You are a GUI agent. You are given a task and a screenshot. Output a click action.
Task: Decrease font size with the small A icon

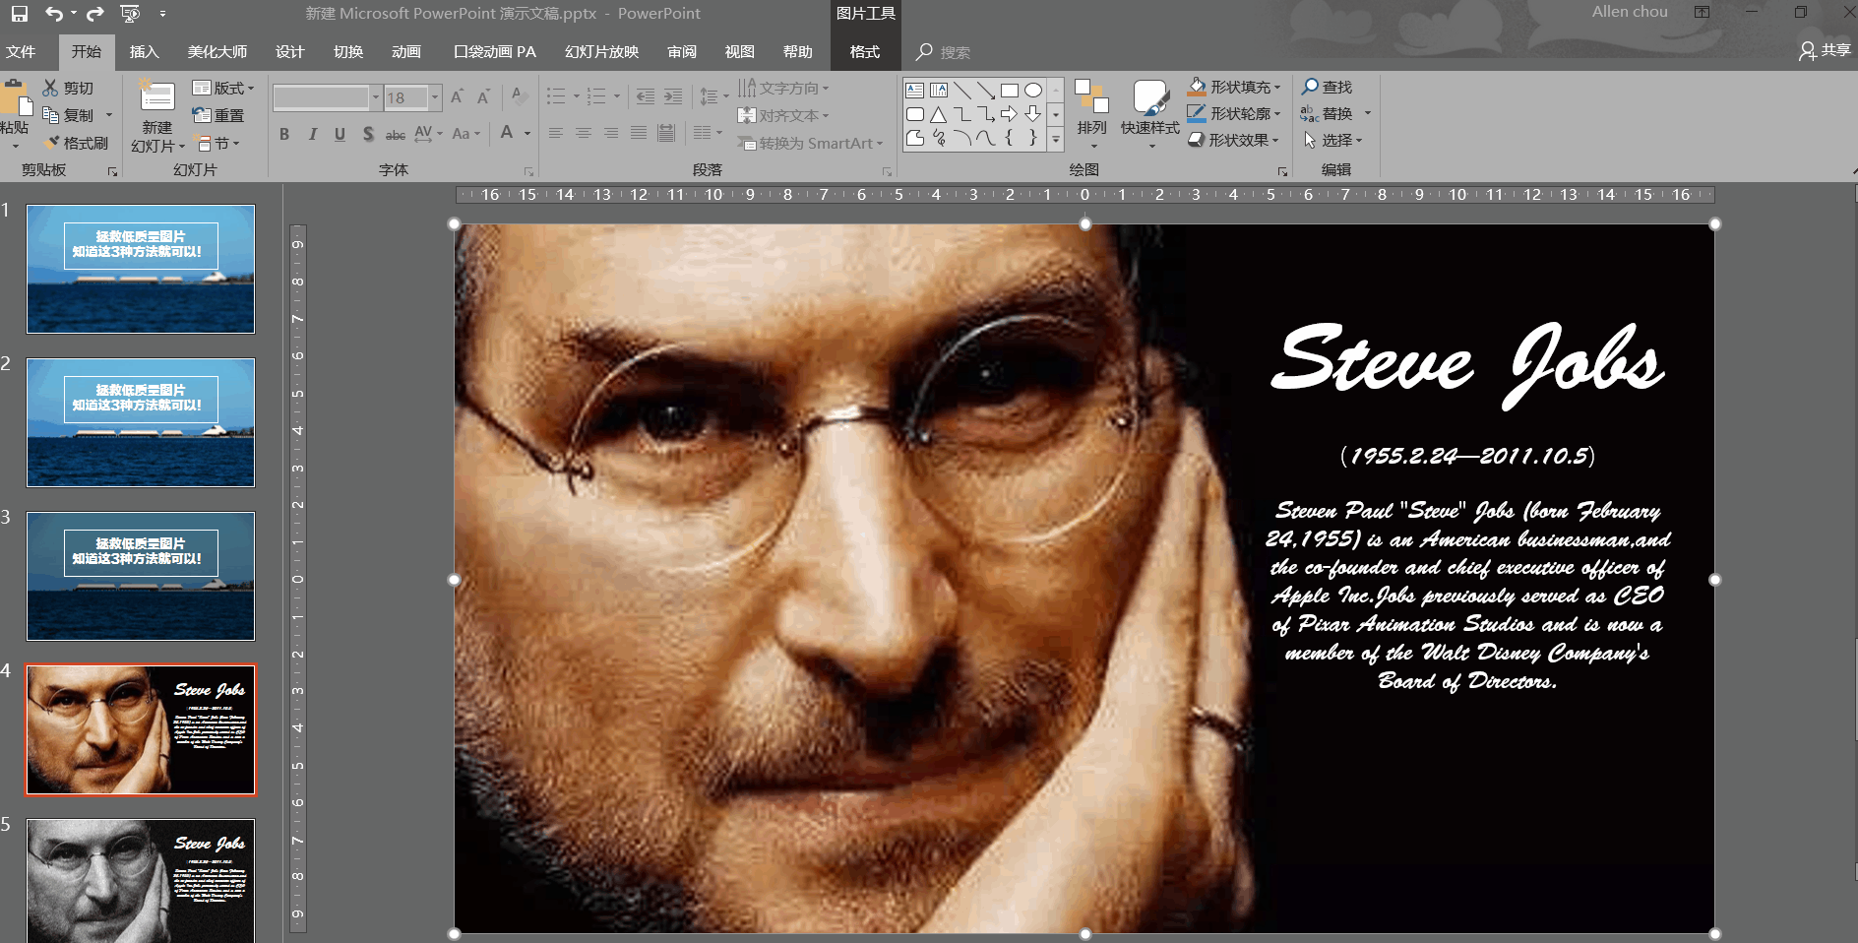pyautogui.click(x=483, y=96)
